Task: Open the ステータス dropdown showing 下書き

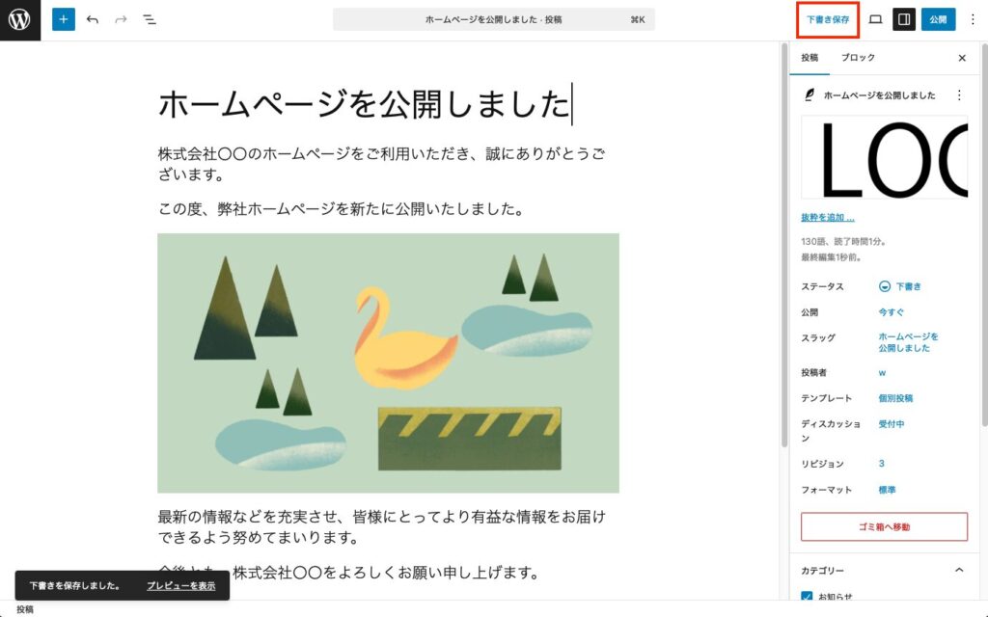Action: [x=902, y=286]
